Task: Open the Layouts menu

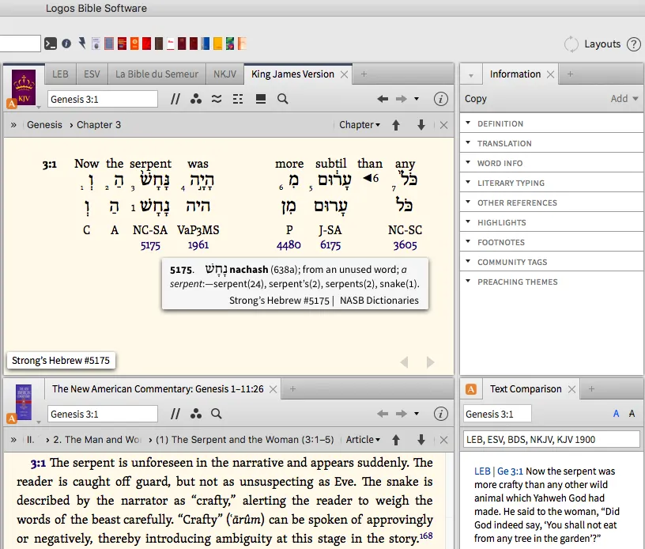Action: click(602, 44)
